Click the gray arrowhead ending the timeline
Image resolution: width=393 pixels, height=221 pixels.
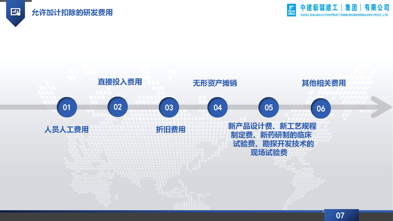tap(381, 107)
